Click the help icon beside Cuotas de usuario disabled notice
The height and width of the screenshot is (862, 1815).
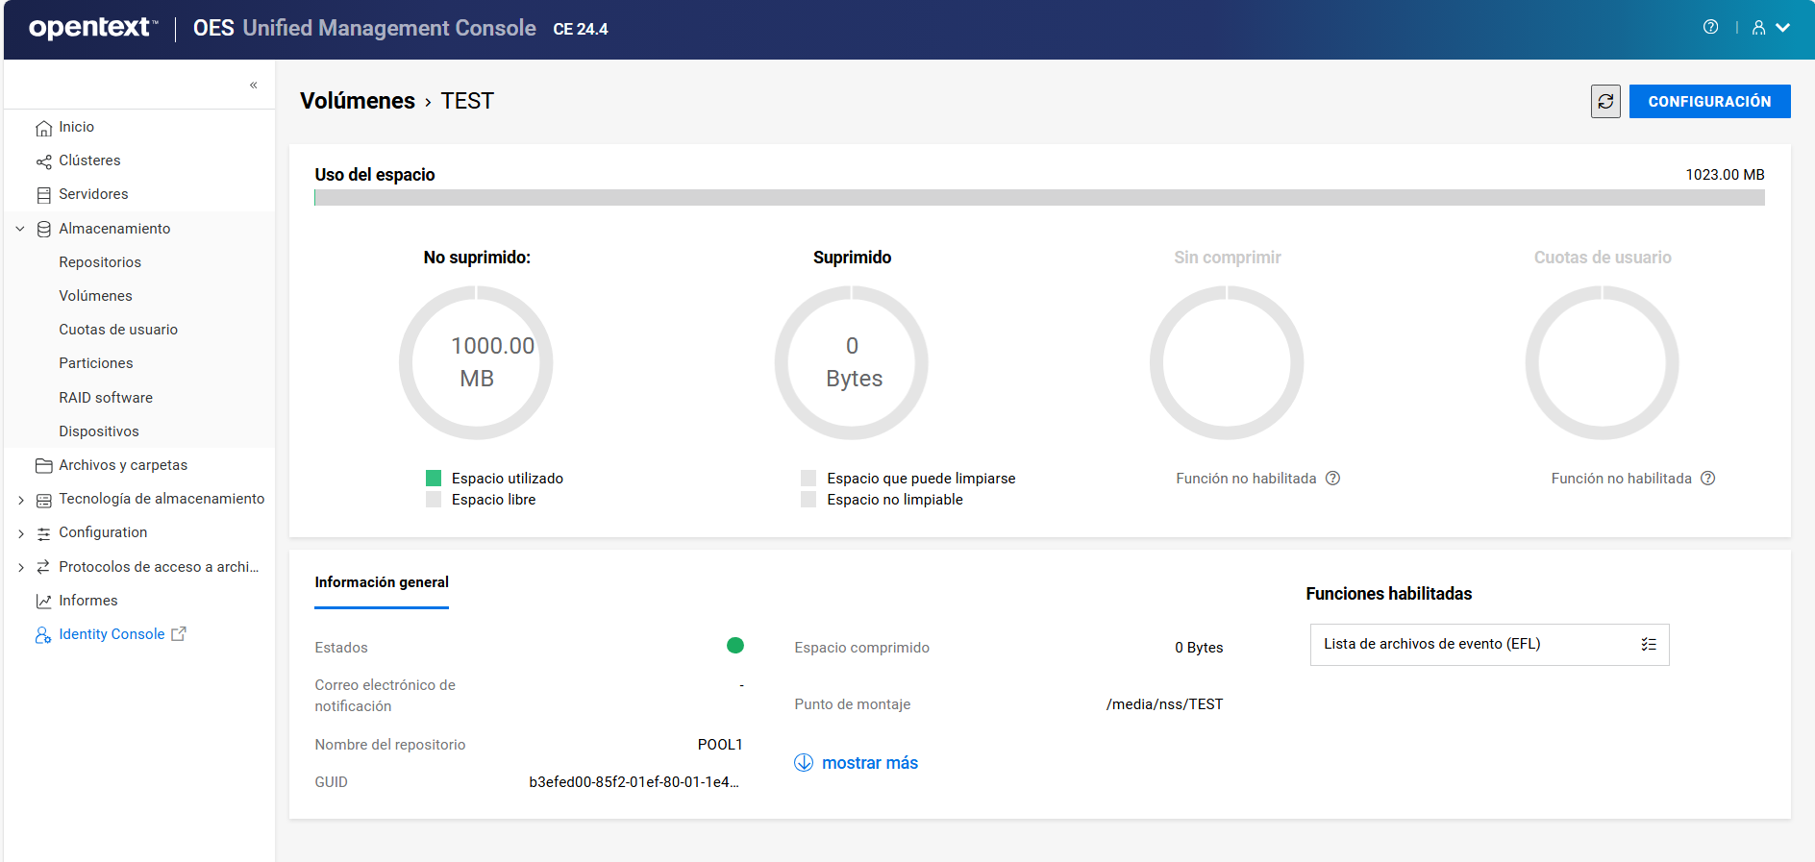(1707, 479)
